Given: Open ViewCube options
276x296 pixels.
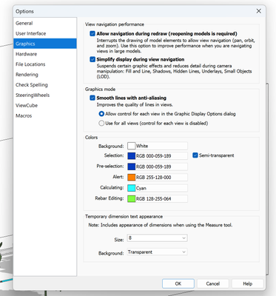Looking at the screenshot, I should coord(45,105).
